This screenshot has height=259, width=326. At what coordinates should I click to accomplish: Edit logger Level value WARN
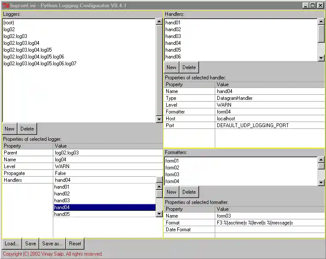(x=108, y=166)
